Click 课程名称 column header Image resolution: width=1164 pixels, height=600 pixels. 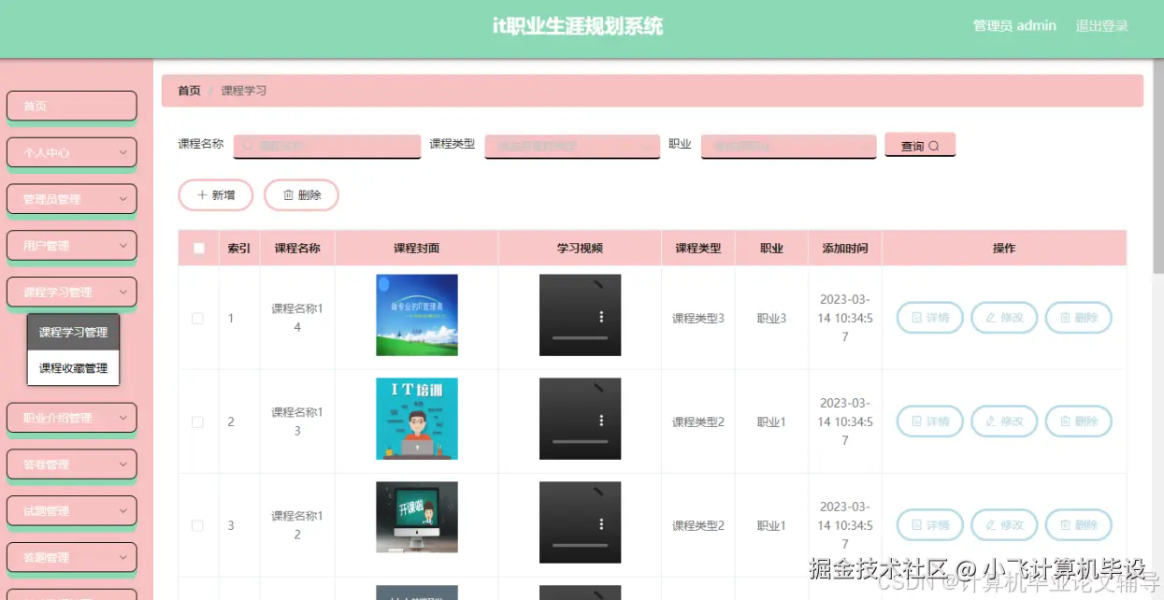coord(297,249)
